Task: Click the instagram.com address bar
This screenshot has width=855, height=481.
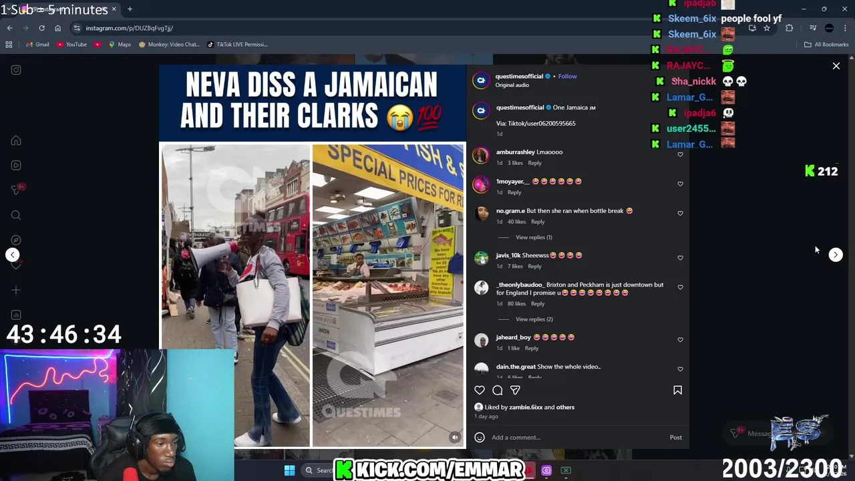Action: click(401, 28)
